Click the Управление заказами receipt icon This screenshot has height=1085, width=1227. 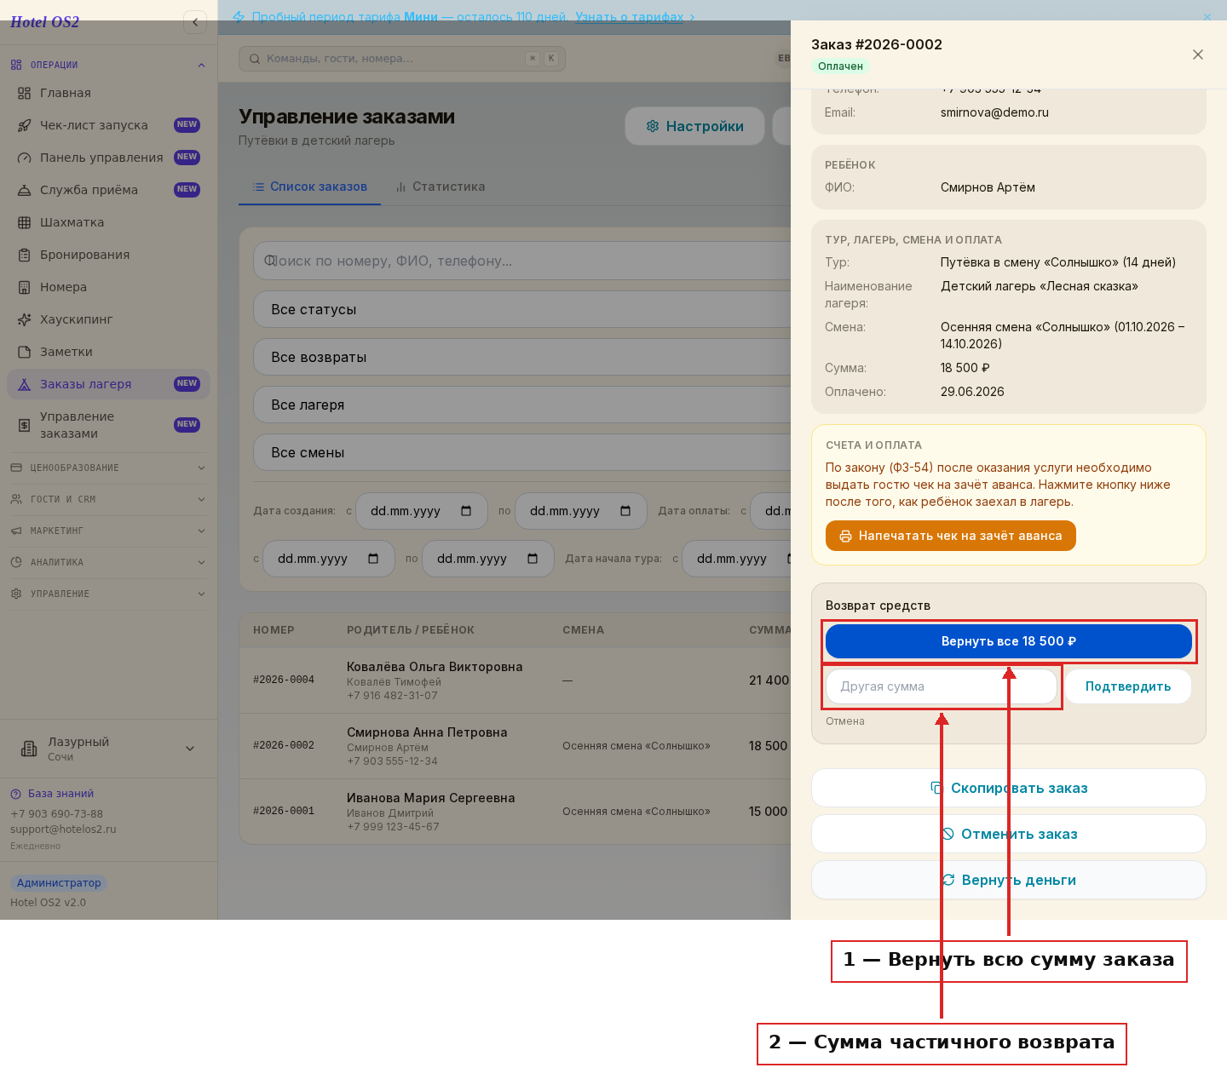pos(24,425)
